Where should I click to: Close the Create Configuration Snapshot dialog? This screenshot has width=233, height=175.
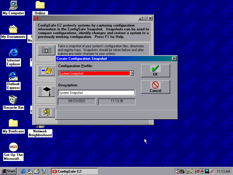[x=174, y=59]
